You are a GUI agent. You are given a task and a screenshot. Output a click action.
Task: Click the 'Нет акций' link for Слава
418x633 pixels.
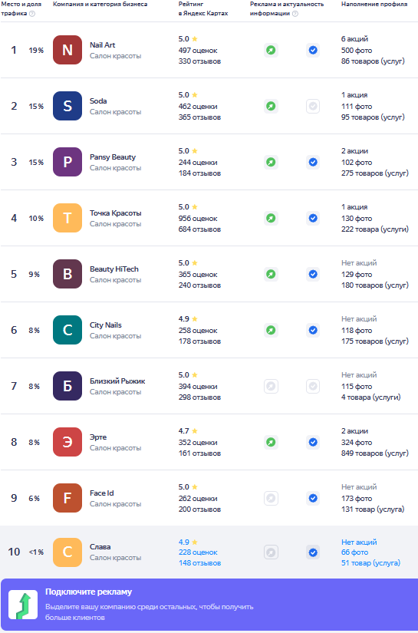[359, 542]
